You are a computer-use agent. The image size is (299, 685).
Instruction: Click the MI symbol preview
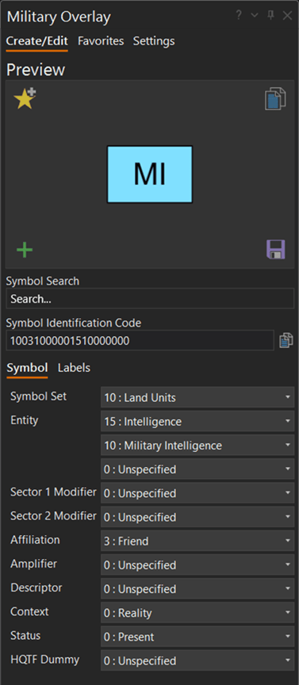[149, 174]
